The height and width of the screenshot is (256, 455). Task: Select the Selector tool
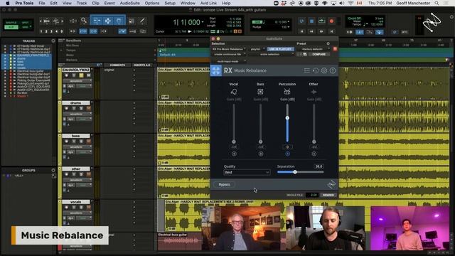[x=107, y=21]
